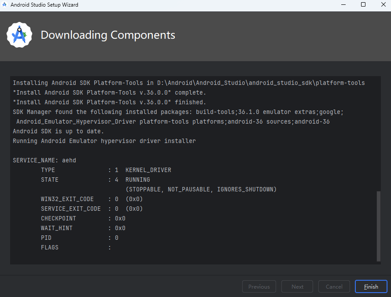The image size is (391, 297).
Task: Click the "SERVICE_NAME: aehd" line
Action: [x=44, y=160]
